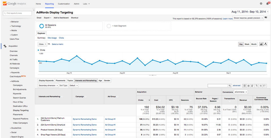
Task: Open the settings gear icon
Action: (261, 4)
